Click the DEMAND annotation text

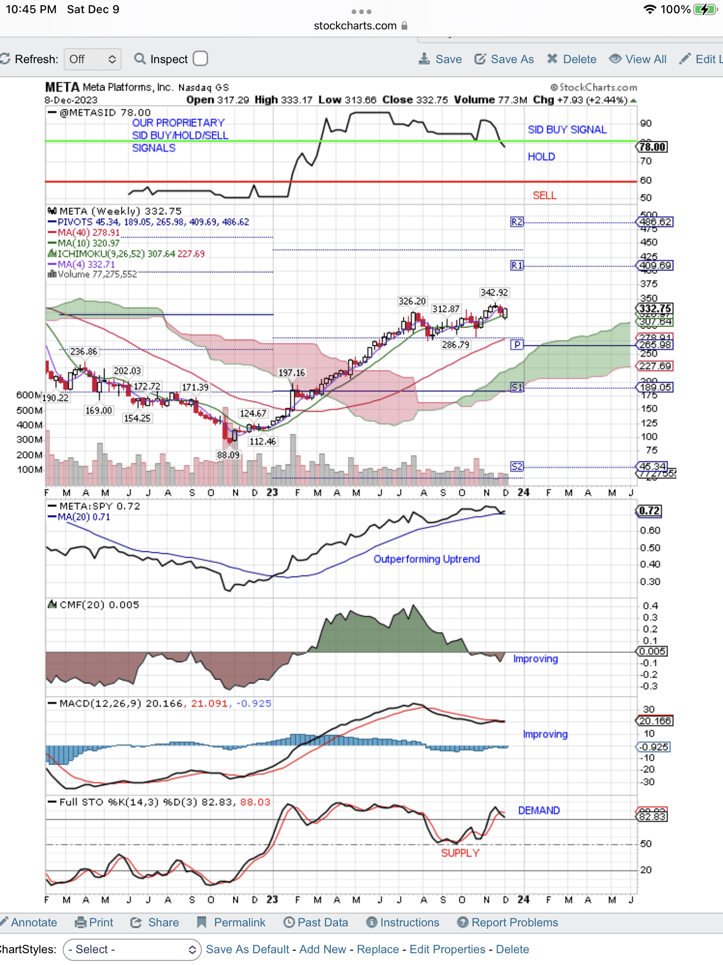tap(539, 810)
